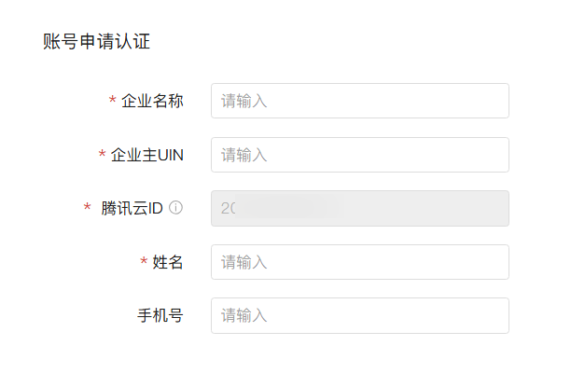Click the red asterisk before 腾讯云ID
The image size is (571, 387).
pos(88,208)
